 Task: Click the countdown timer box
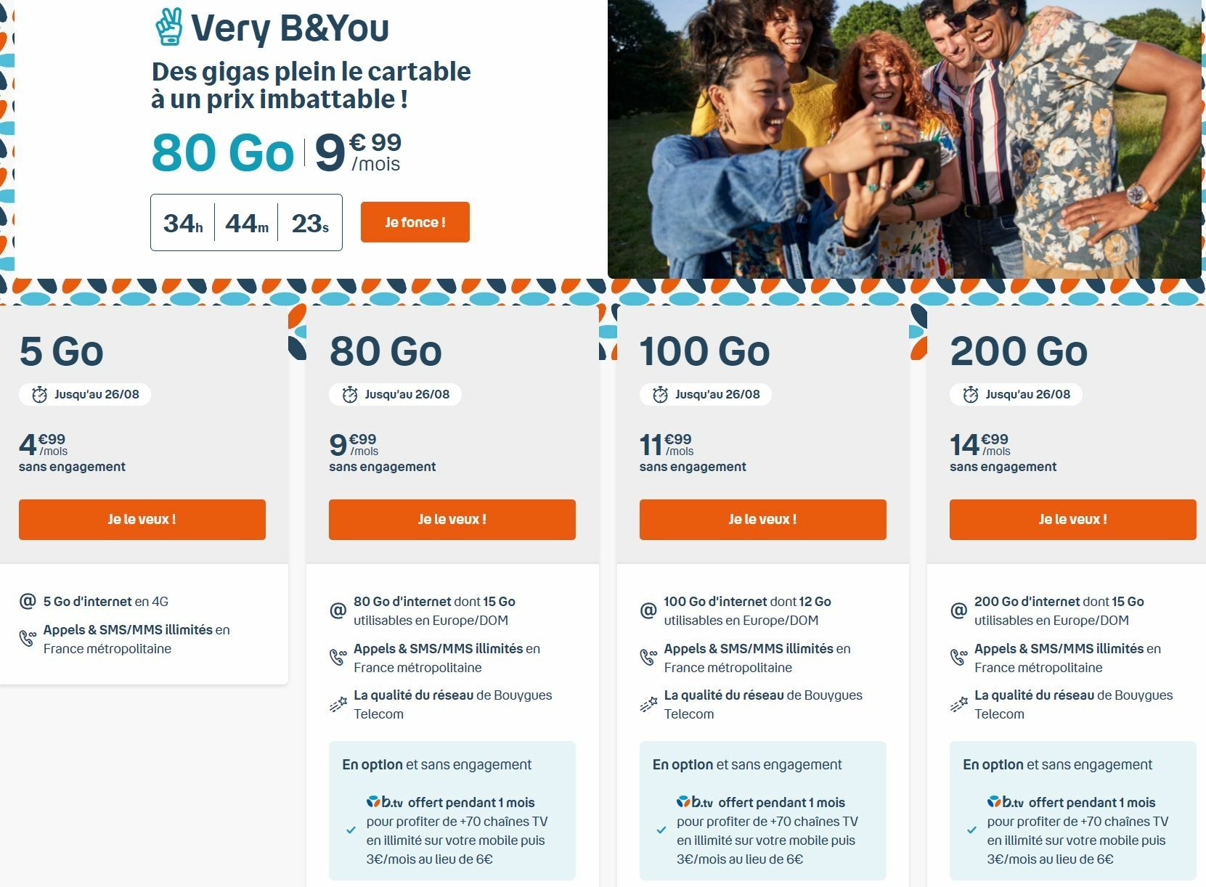coord(246,222)
